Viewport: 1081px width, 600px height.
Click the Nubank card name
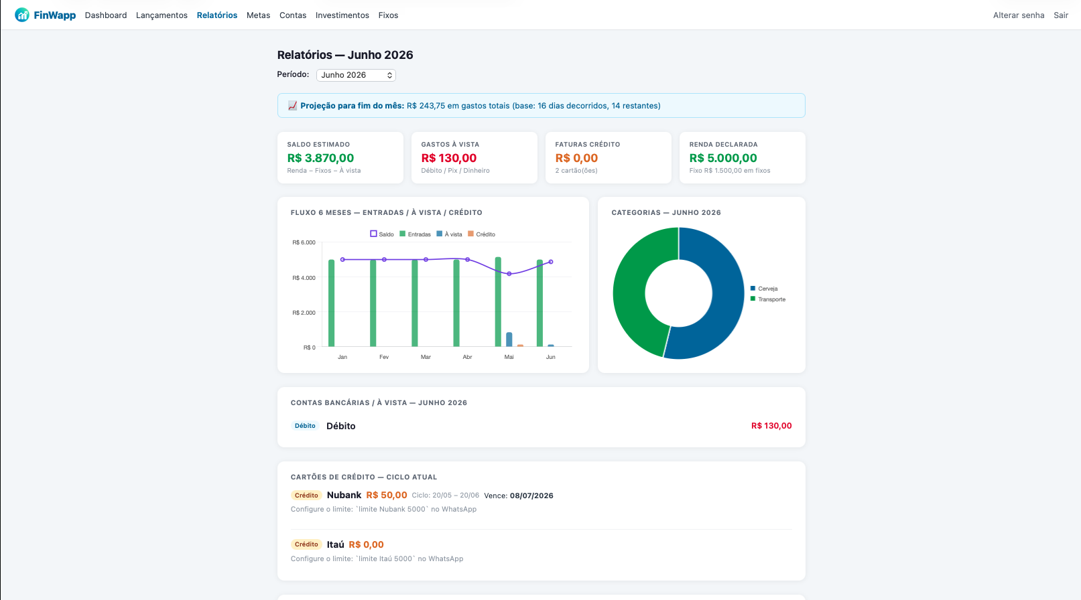pyautogui.click(x=344, y=496)
